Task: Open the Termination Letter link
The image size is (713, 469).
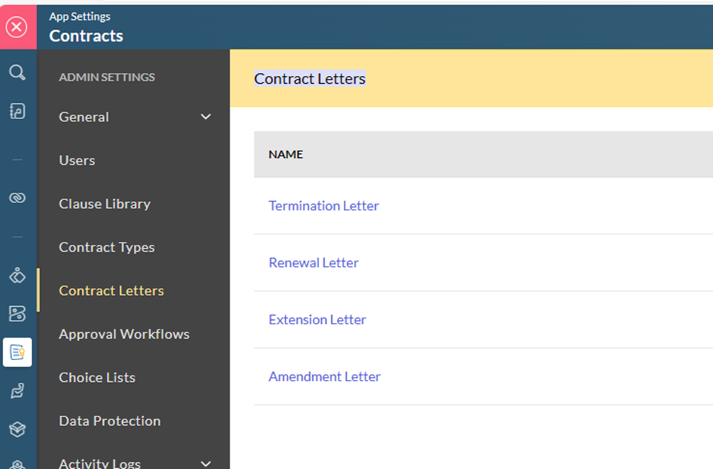Action: (x=324, y=206)
